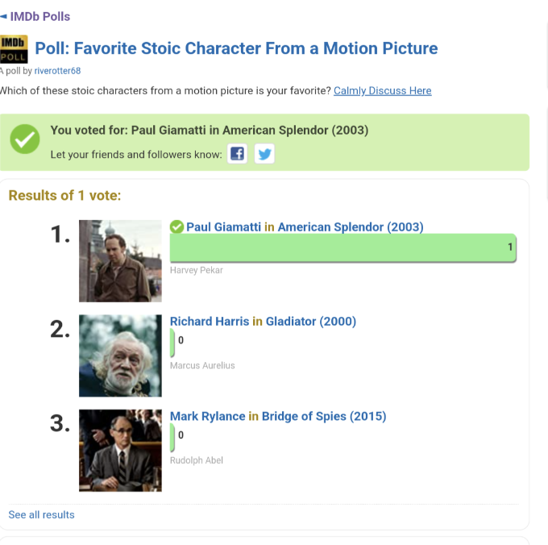The height and width of the screenshot is (545, 548).
Task: Click the IMDb Poll logo icon
Action: tap(14, 49)
